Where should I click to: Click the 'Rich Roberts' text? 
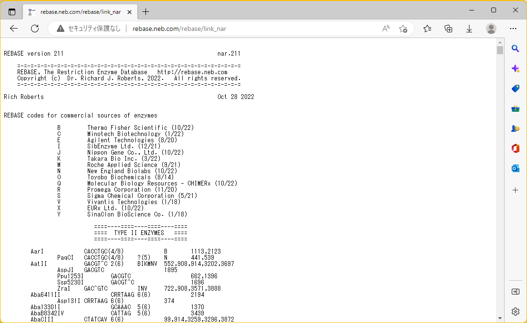coord(24,97)
